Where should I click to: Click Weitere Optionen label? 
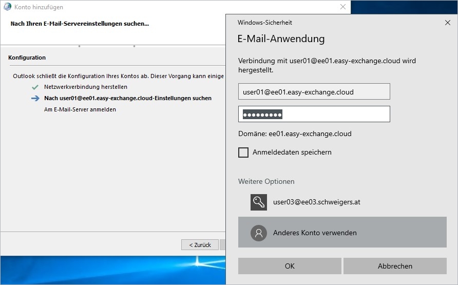point(266,181)
